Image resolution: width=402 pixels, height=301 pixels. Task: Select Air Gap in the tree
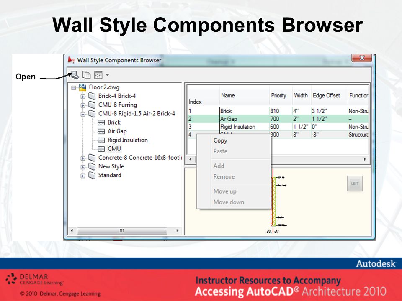tap(117, 131)
